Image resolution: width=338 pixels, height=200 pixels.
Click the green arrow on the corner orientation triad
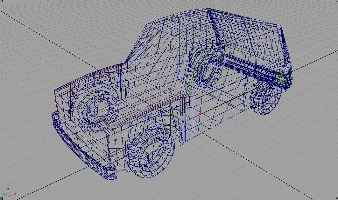[3, 193]
